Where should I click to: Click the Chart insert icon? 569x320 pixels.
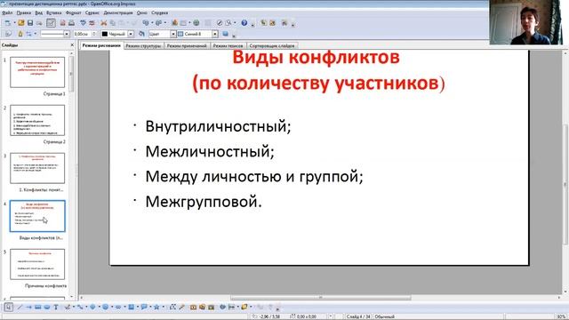coord(174,23)
